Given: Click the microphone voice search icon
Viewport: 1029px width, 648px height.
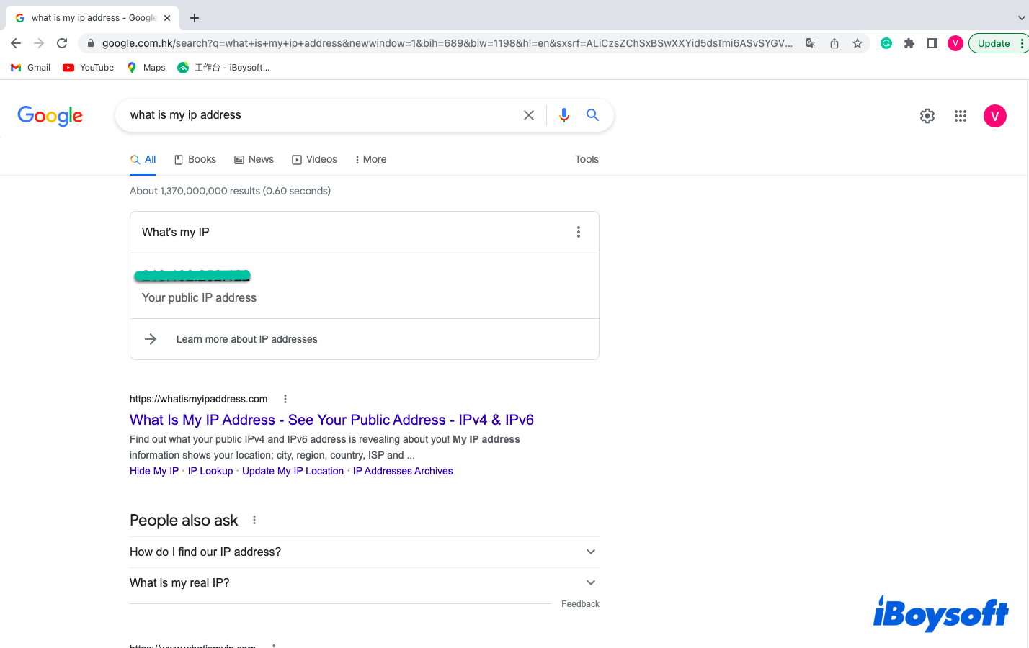Looking at the screenshot, I should coord(564,115).
